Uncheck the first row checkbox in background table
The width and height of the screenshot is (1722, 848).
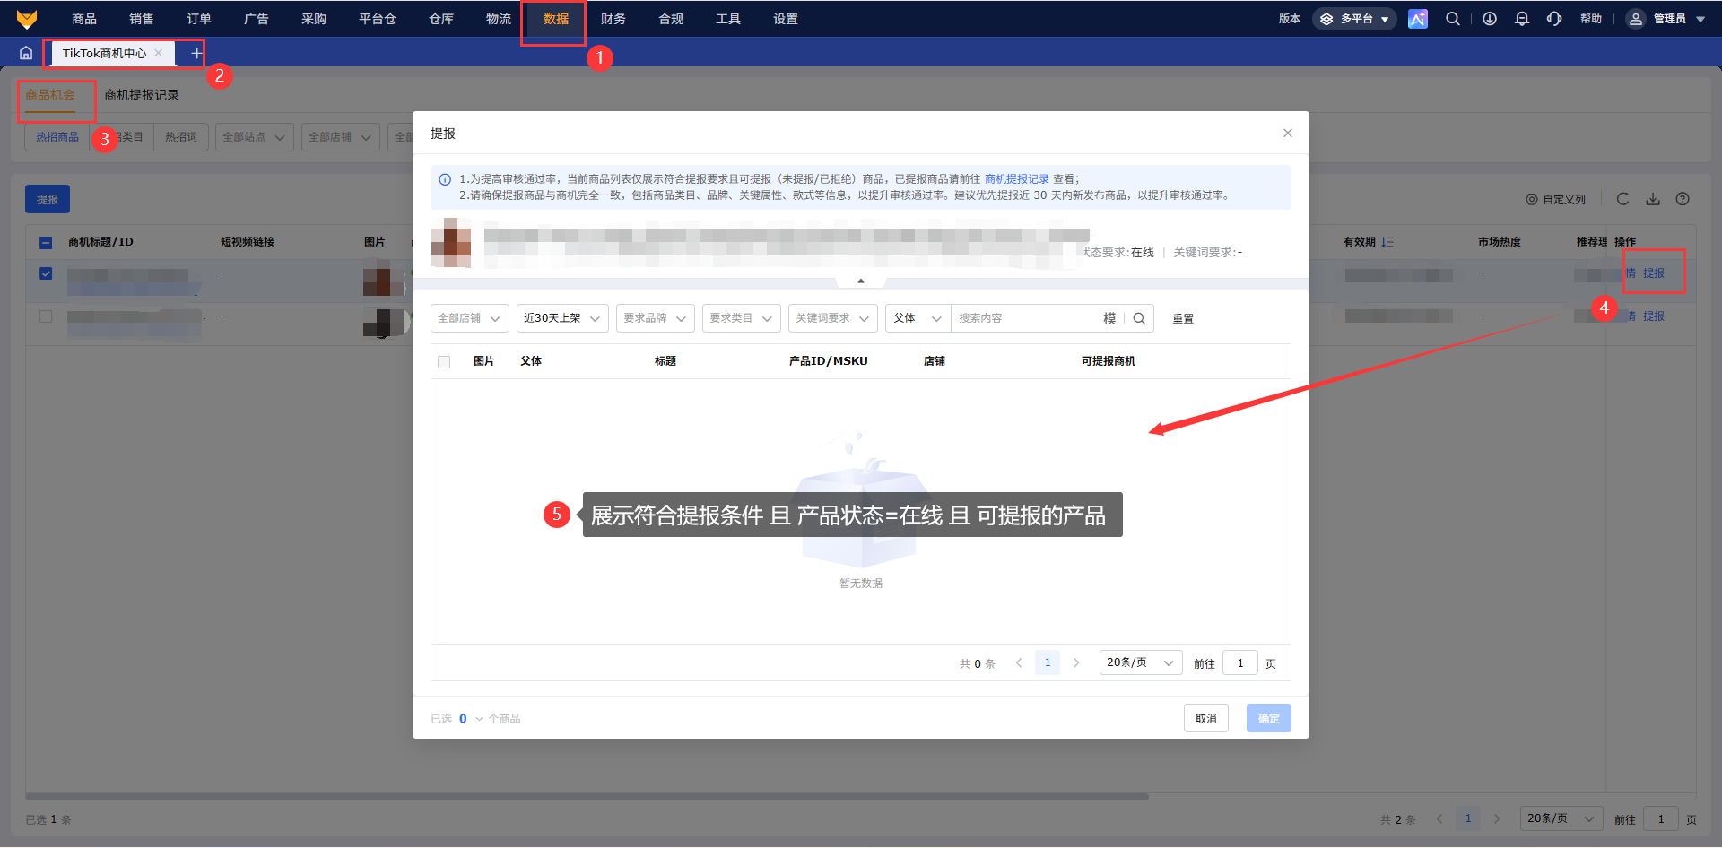46,273
